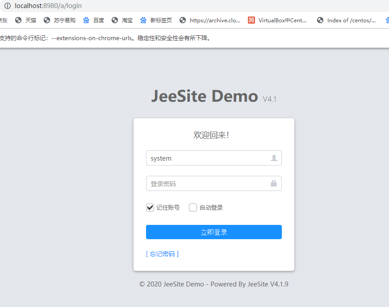Click the JeeSite Demo title
The image size is (389, 307).
(205, 96)
